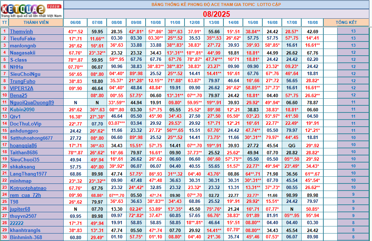Viewport: 372px width, 241px height.
Task: Select the 08/2025 month title
Action: pos(216,14)
